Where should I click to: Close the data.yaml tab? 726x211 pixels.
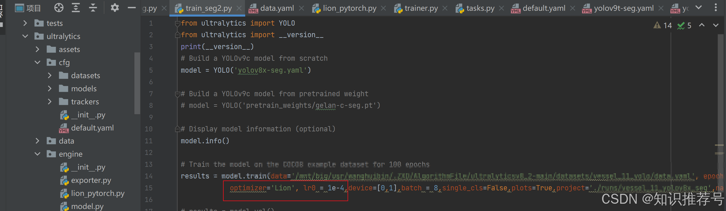coord(301,8)
